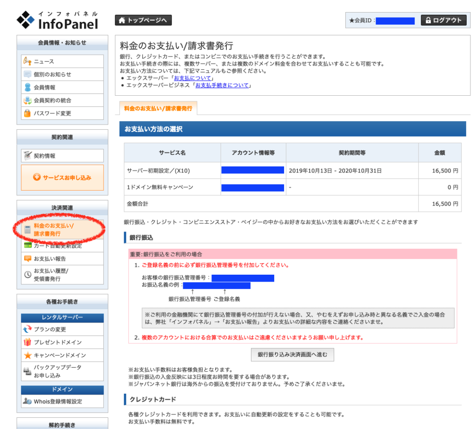Screen dimensions: 476x429
Task: Click the サービス名 column header
Action: pyautogui.click(x=172, y=153)
